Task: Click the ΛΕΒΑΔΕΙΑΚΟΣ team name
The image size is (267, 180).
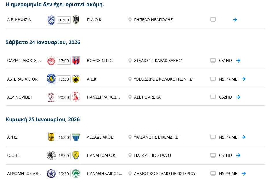Action: (100, 137)
